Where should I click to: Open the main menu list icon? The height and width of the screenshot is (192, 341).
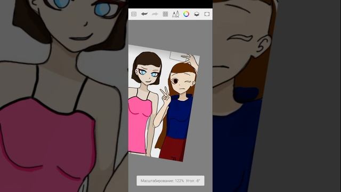[x=134, y=14]
